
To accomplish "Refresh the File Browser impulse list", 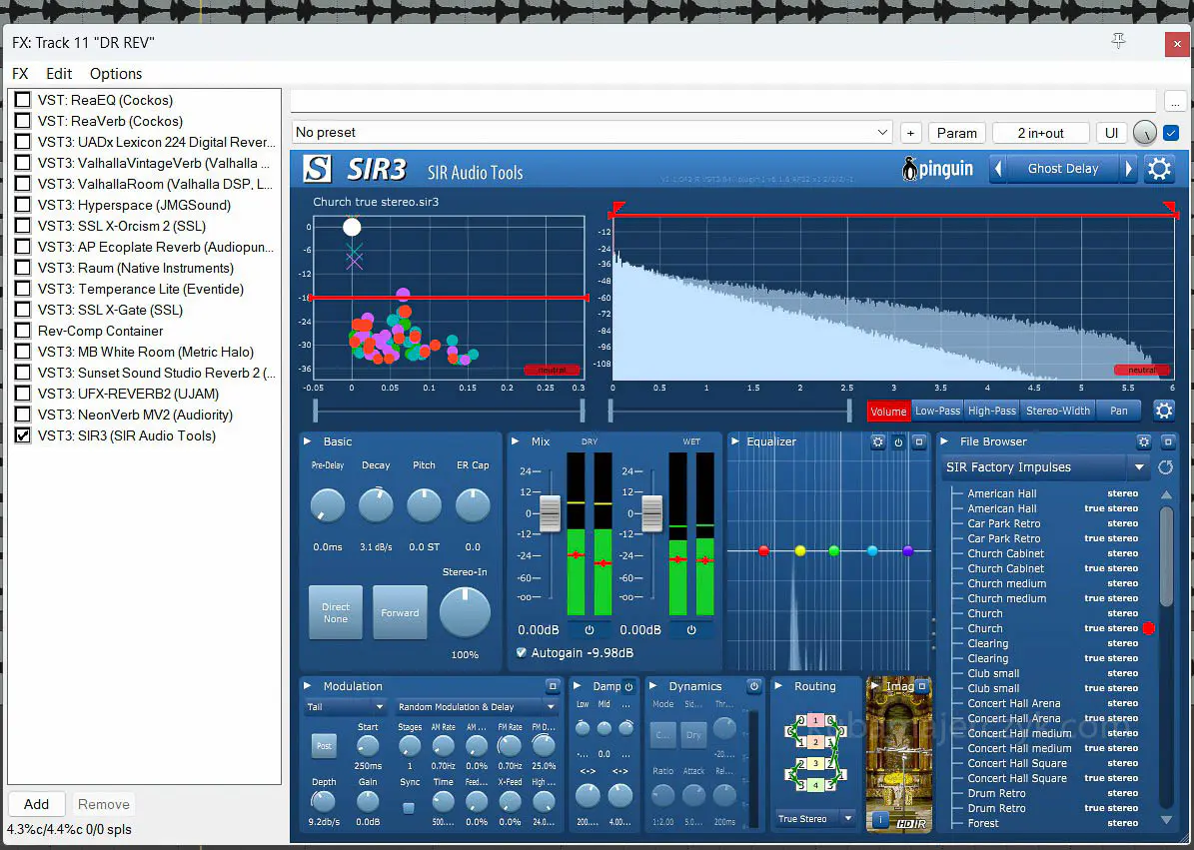I will point(1165,467).
